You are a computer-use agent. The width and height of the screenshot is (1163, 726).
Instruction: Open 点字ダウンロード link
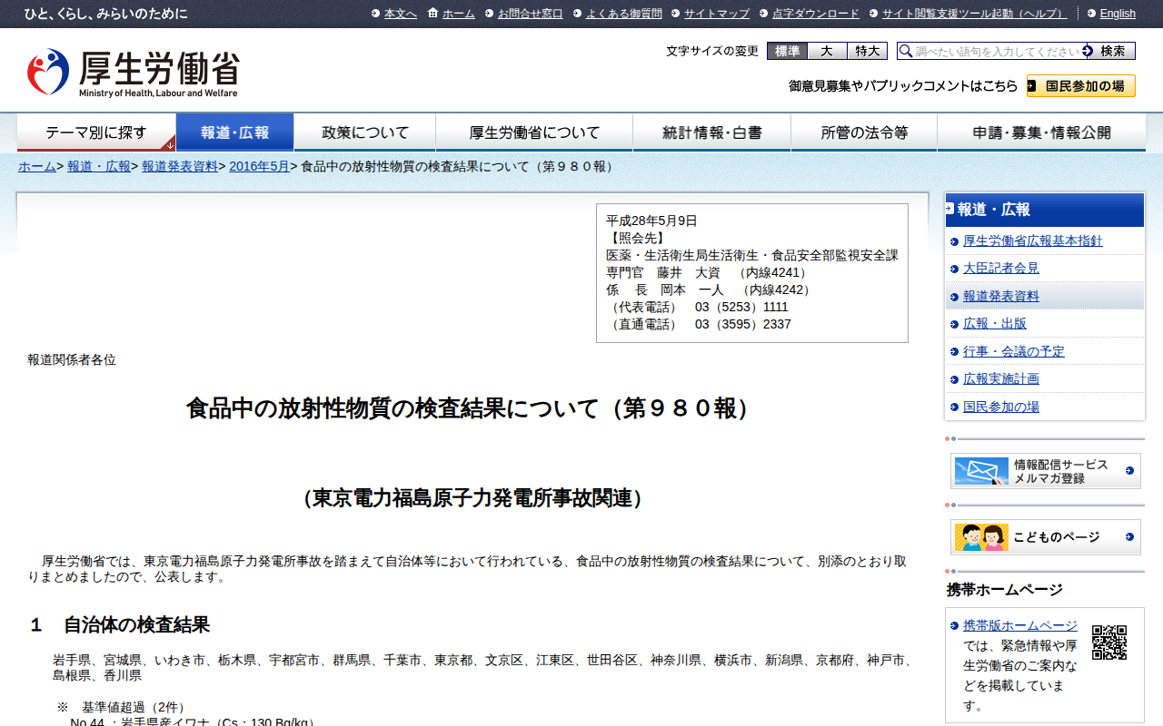pos(816,14)
